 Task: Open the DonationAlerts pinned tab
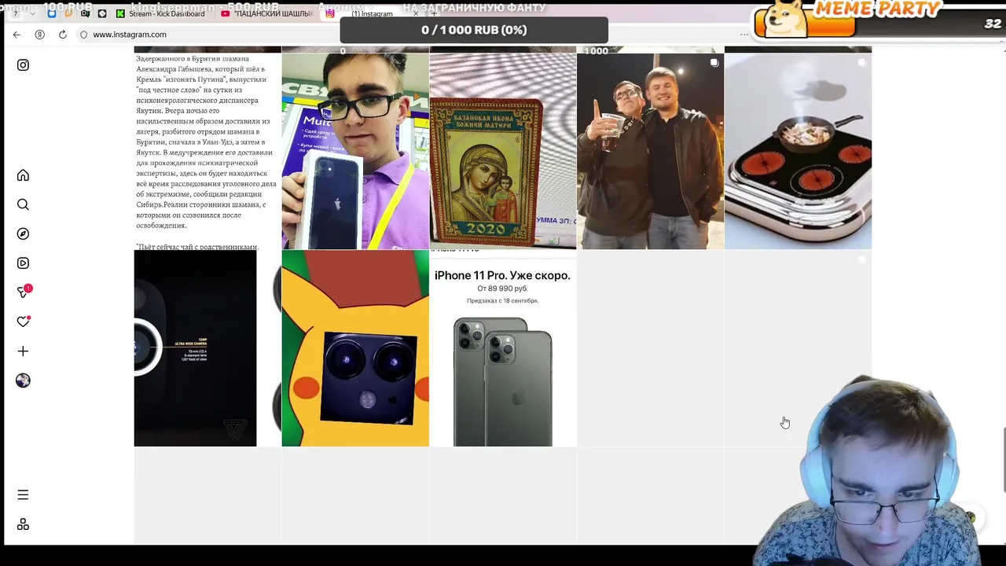tap(85, 13)
